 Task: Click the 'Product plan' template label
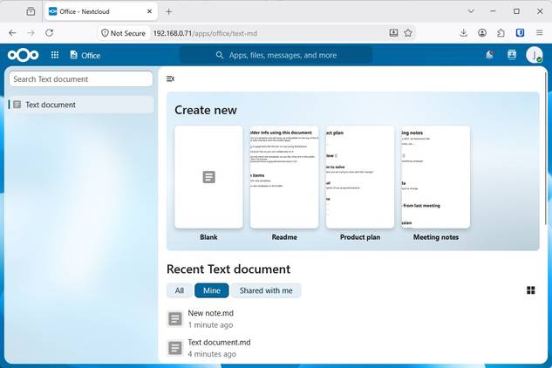click(x=360, y=237)
